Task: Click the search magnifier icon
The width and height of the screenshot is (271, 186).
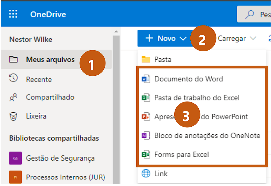Action: [x=250, y=14]
